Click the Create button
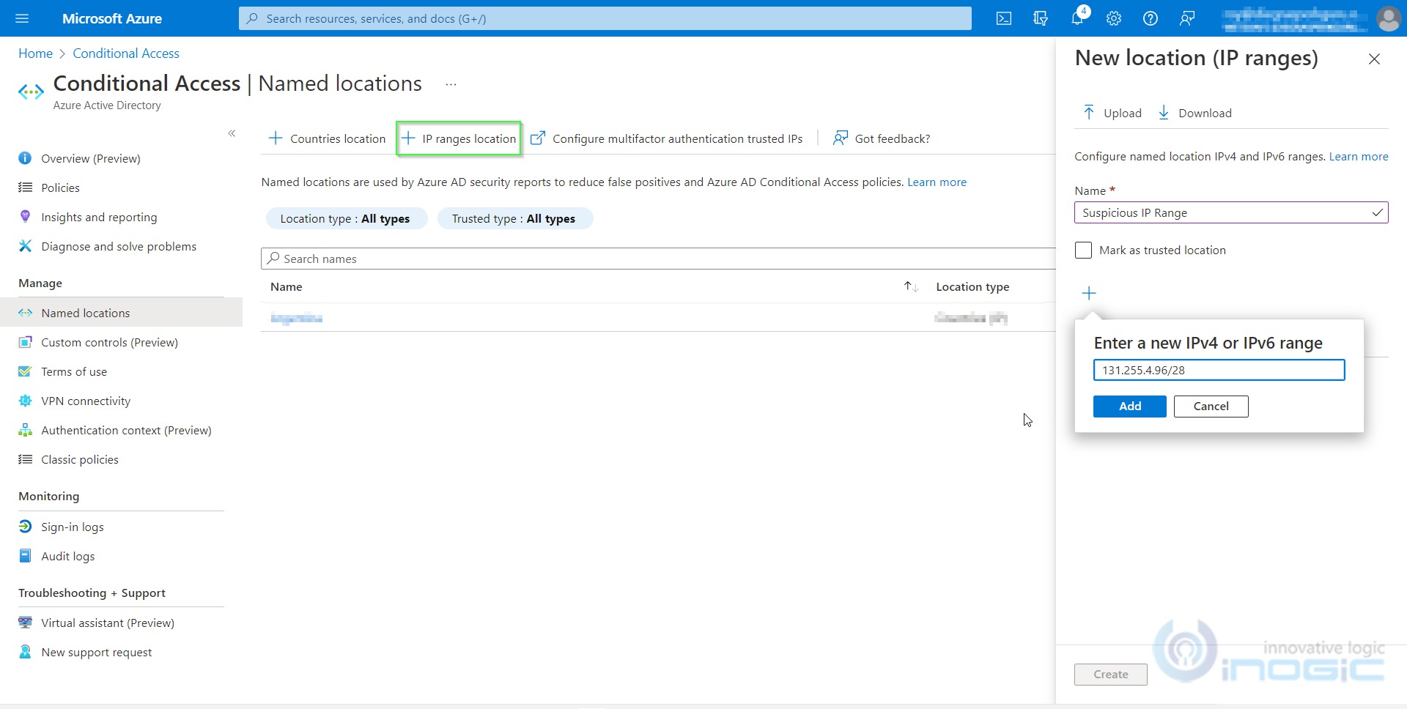The height and width of the screenshot is (709, 1407). pos(1110,675)
